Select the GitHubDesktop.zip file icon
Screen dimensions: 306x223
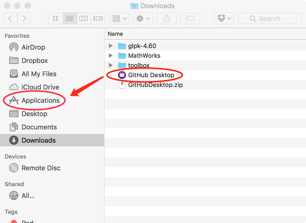(122, 85)
